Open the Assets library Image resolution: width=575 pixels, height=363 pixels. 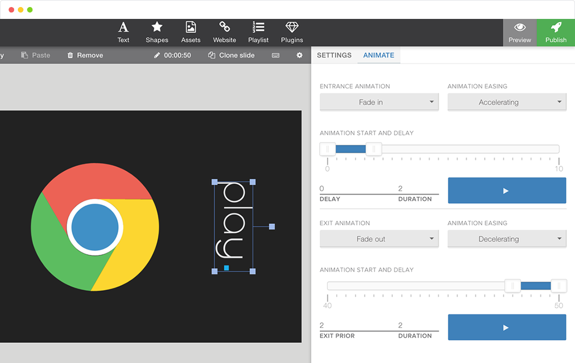[191, 32]
